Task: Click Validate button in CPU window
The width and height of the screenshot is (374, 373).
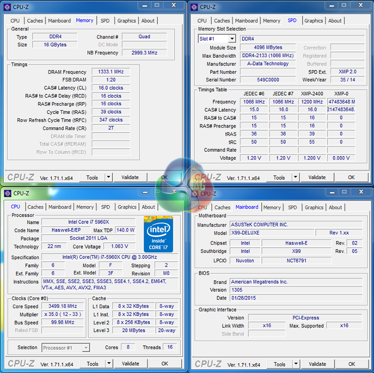Action: [x=130, y=363]
